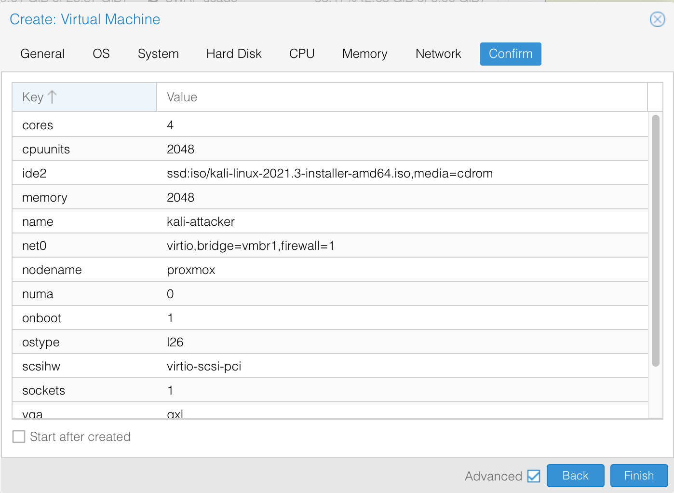
Task: Click the Finish button
Action: coord(639,476)
